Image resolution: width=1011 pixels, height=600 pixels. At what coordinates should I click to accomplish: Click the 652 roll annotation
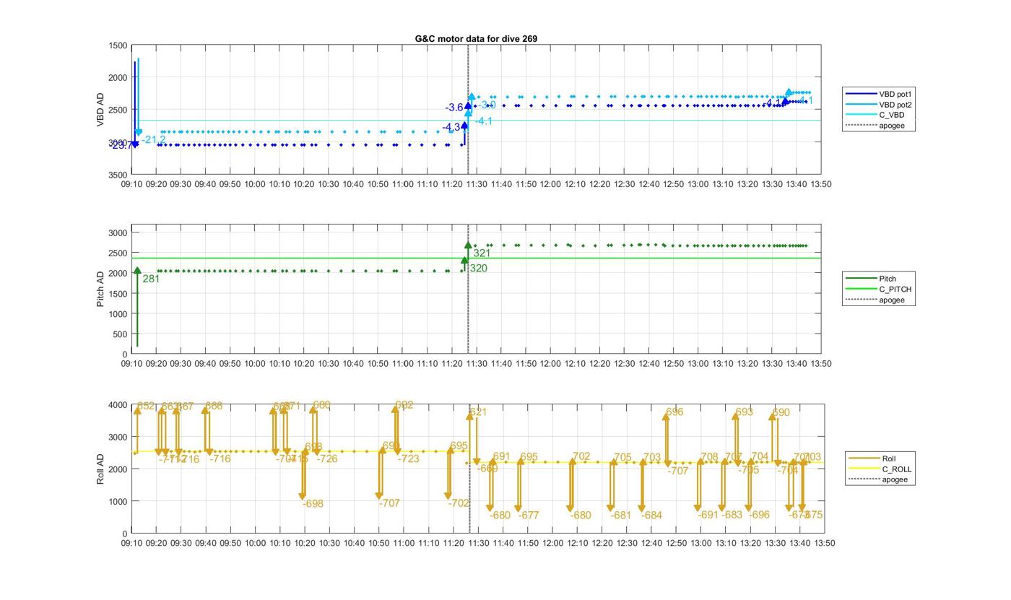146,406
